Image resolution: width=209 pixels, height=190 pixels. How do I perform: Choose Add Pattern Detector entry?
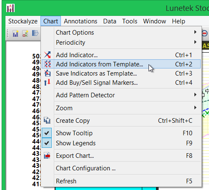(x=121, y=95)
